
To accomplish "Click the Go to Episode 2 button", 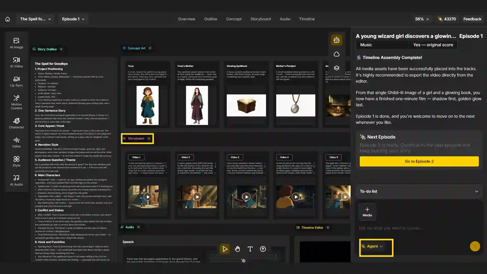I will [x=419, y=161].
